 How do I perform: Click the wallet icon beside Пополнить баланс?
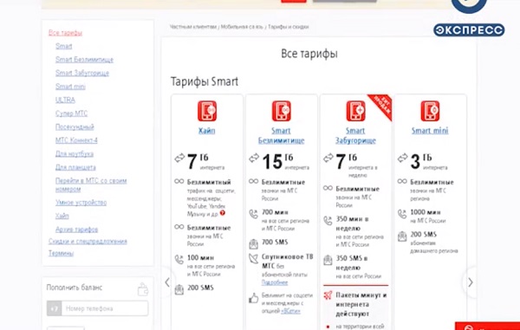point(143,289)
